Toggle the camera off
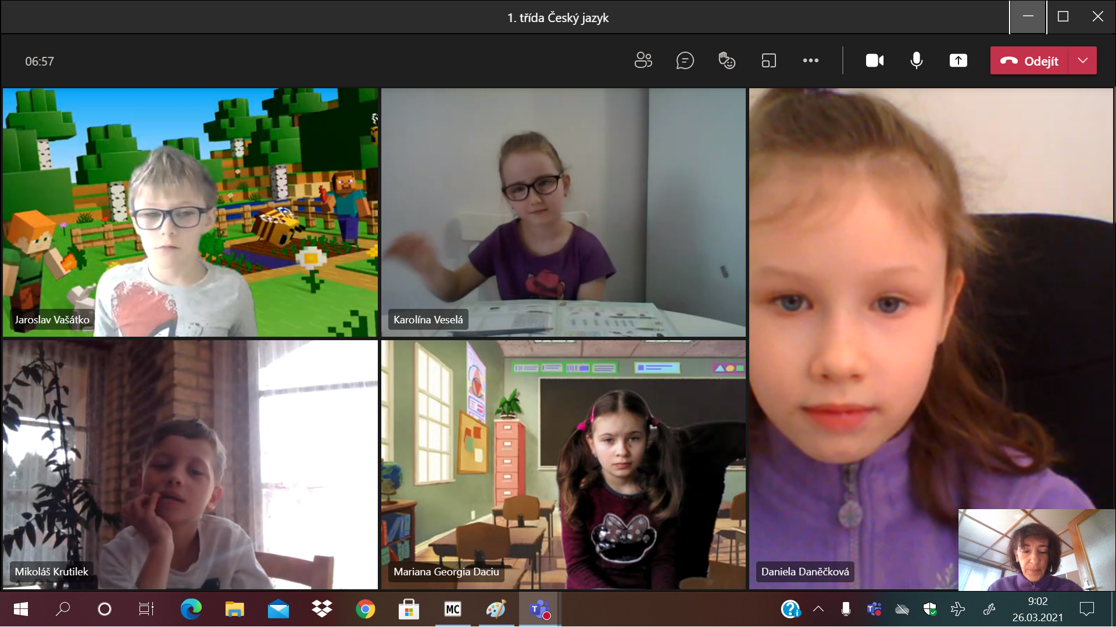This screenshot has width=1116, height=627. click(874, 60)
